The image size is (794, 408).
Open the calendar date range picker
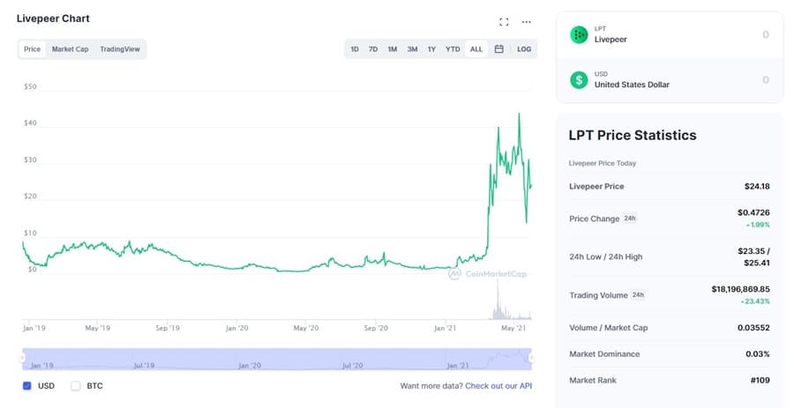[498, 49]
